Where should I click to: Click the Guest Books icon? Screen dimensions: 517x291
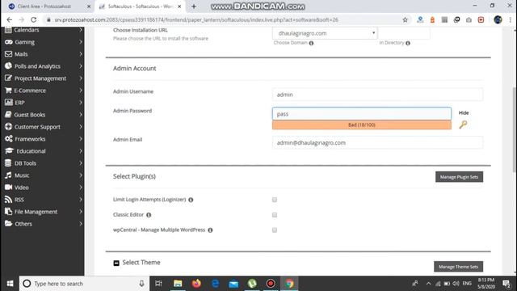point(9,115)
